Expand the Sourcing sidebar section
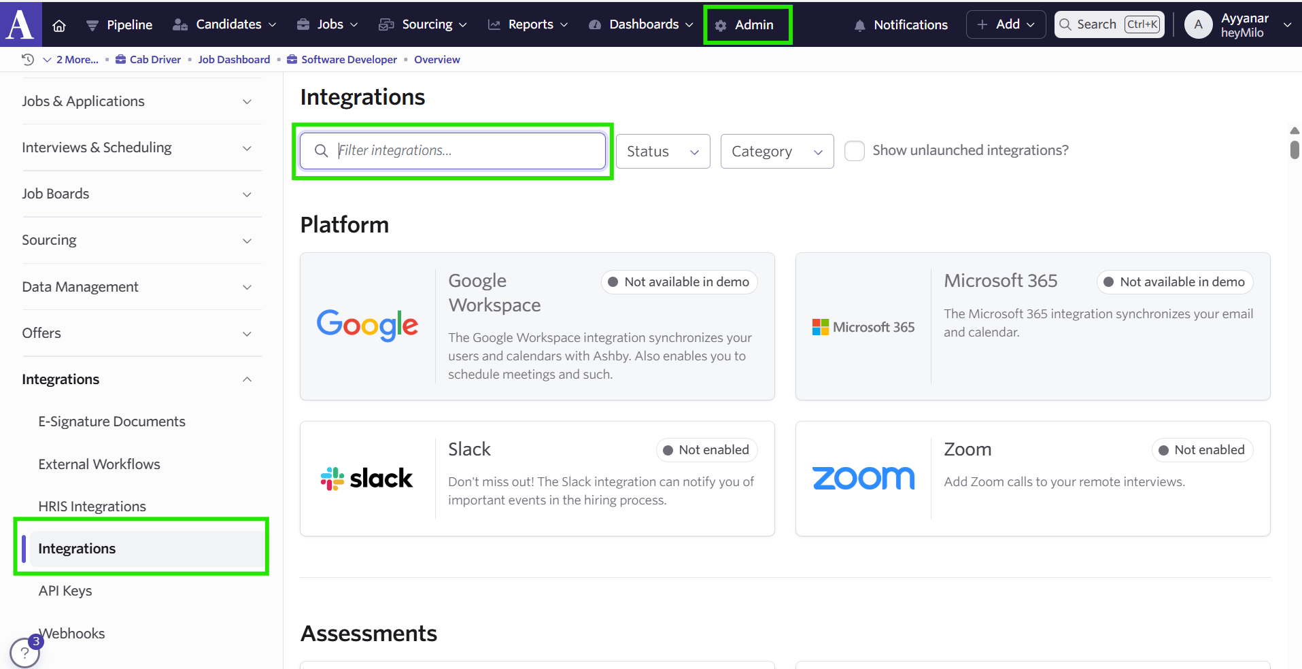This screenshot has height=669, width=1302. (141, 240)
